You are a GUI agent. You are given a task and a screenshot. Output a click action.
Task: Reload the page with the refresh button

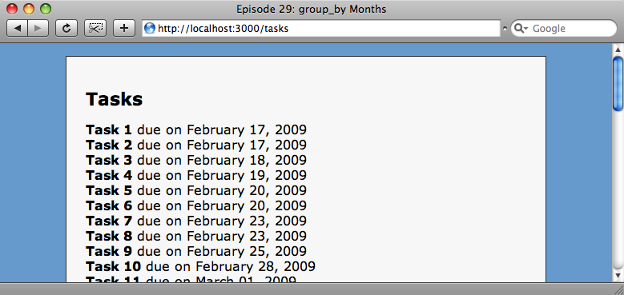coord(66,28)
